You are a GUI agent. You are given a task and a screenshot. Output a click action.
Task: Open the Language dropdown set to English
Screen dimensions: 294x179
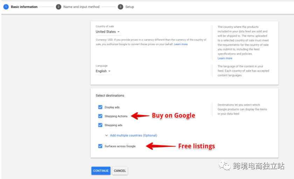pyautogui.click(x=104, y=71)
